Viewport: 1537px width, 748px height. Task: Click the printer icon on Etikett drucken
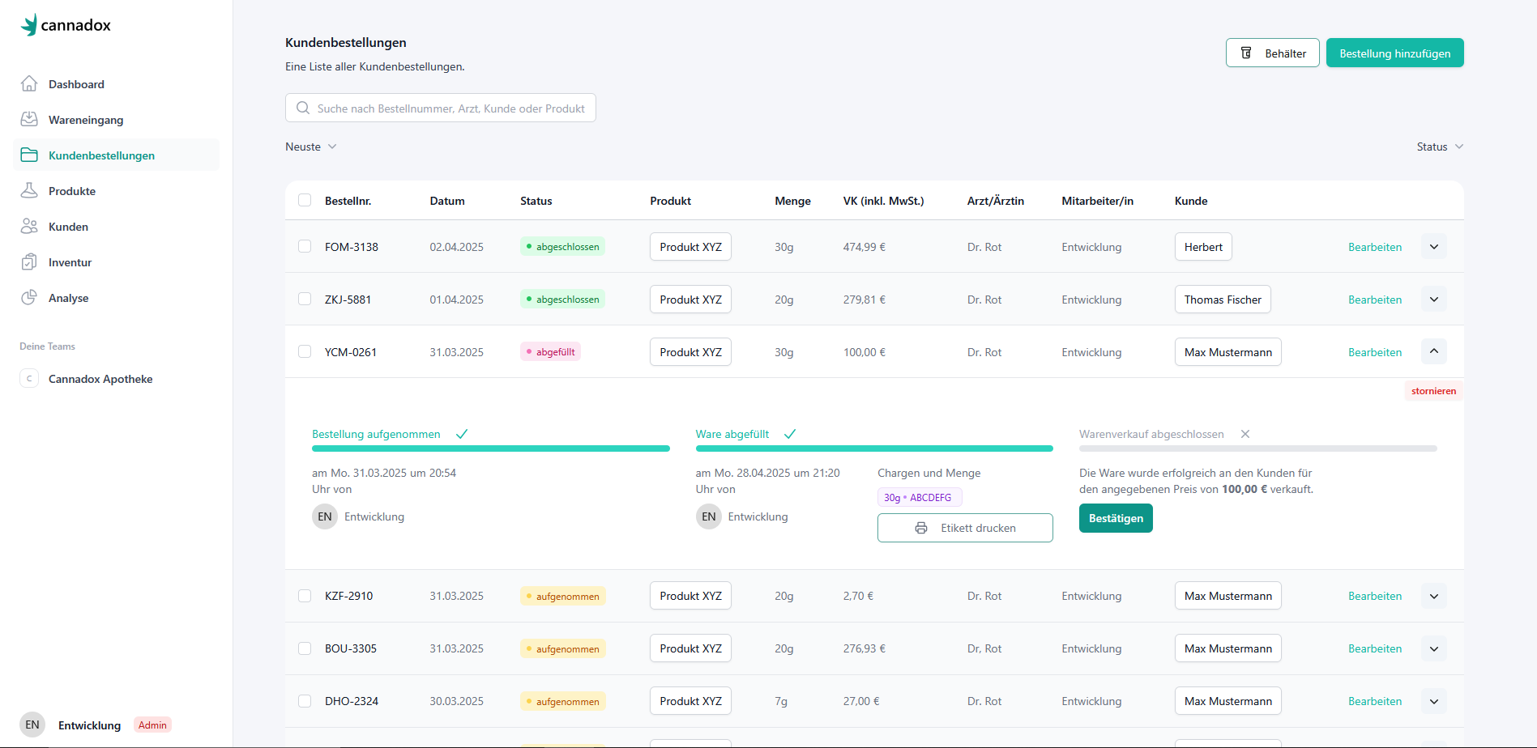point(921,528)
